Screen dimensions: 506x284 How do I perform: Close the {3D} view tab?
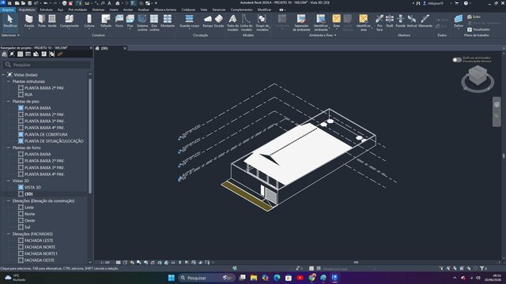tap(125, 48)
